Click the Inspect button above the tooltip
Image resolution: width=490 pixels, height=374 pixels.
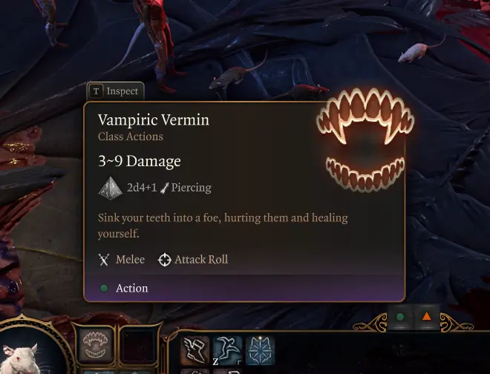[115, 91]
